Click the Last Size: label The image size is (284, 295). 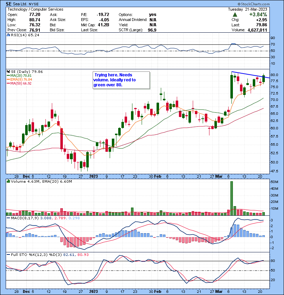(x=89, y=30)
